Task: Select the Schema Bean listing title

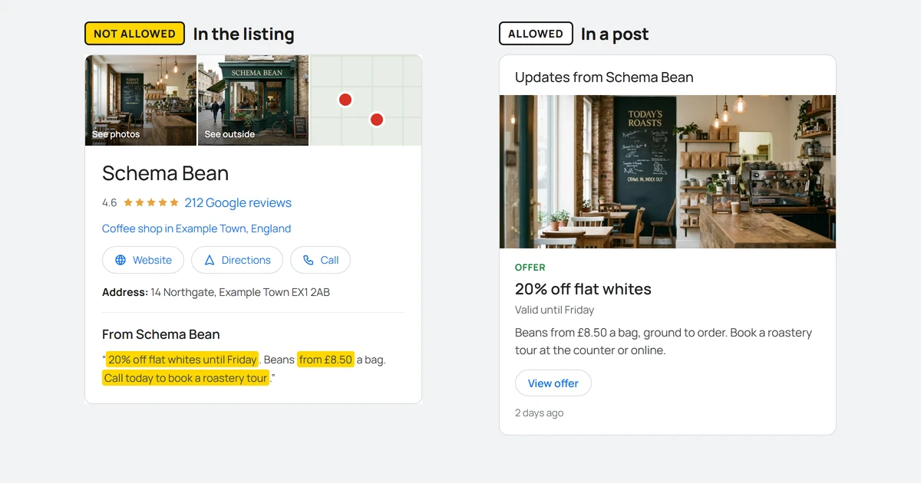Action: point(166,173)
